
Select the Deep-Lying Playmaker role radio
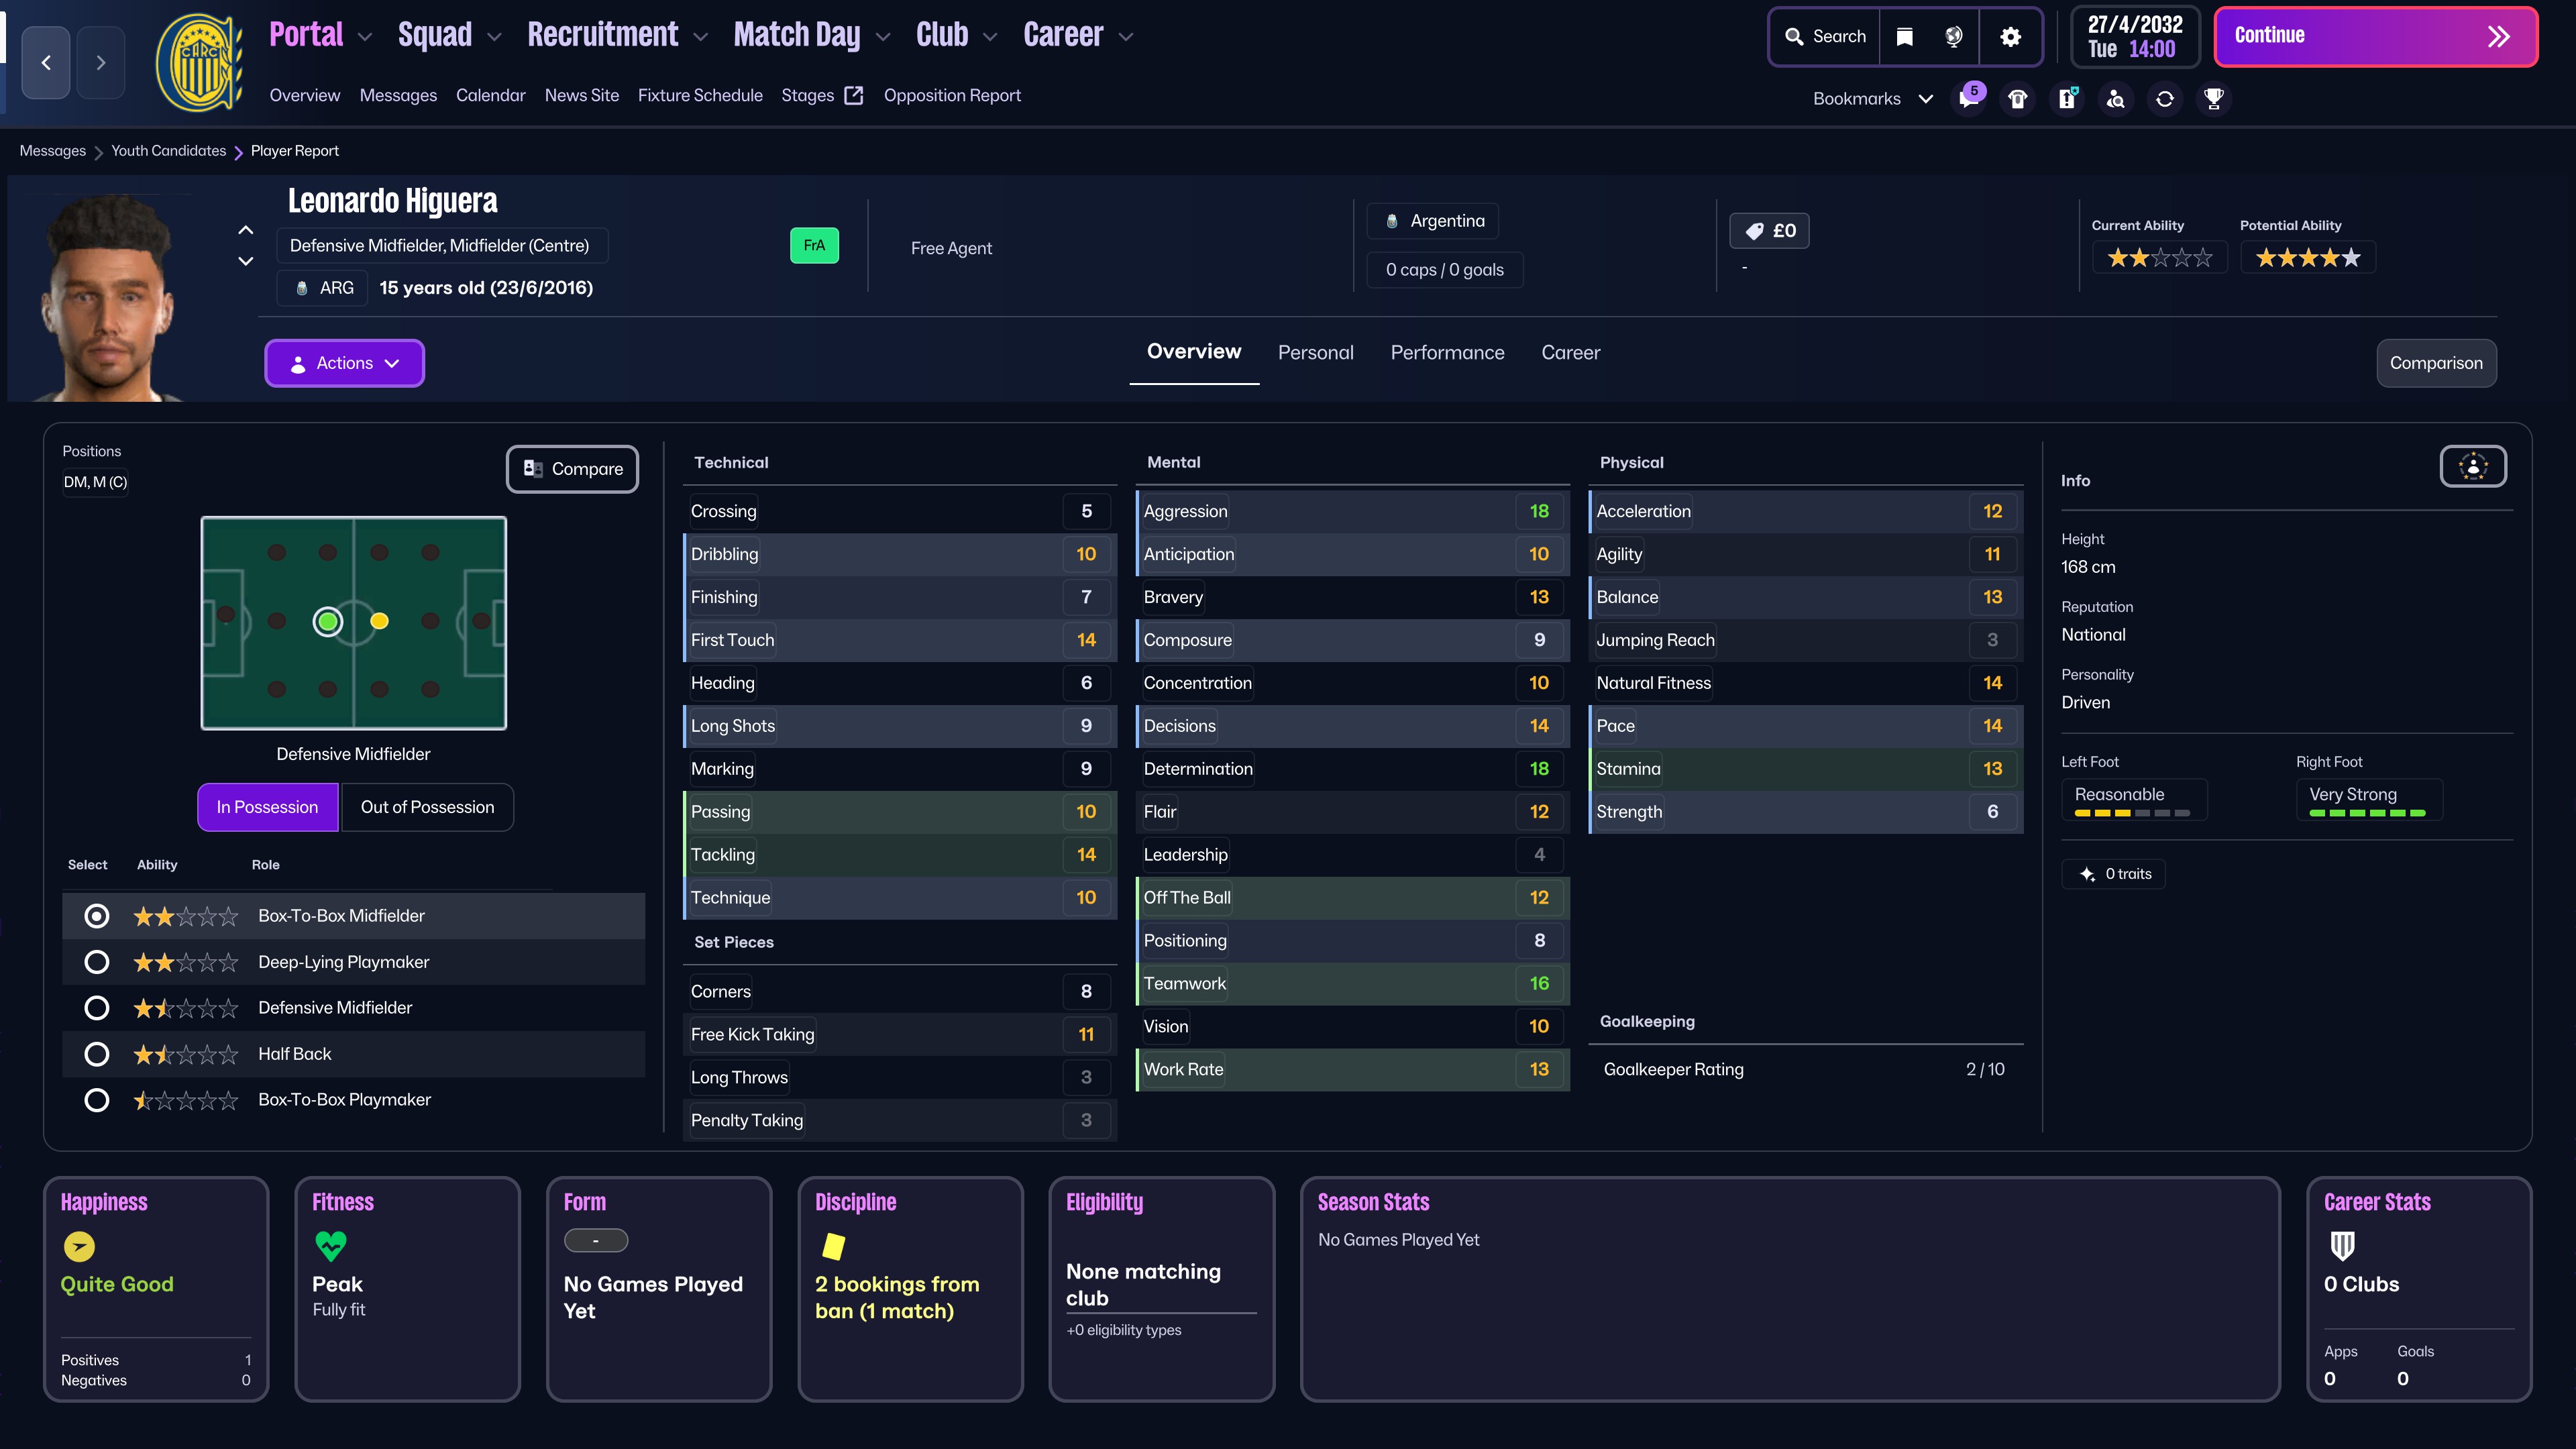[97, 962]
